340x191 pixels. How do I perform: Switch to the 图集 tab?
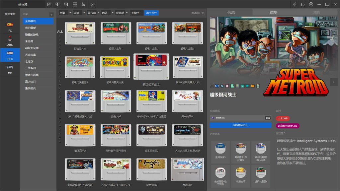pos(274,13)
